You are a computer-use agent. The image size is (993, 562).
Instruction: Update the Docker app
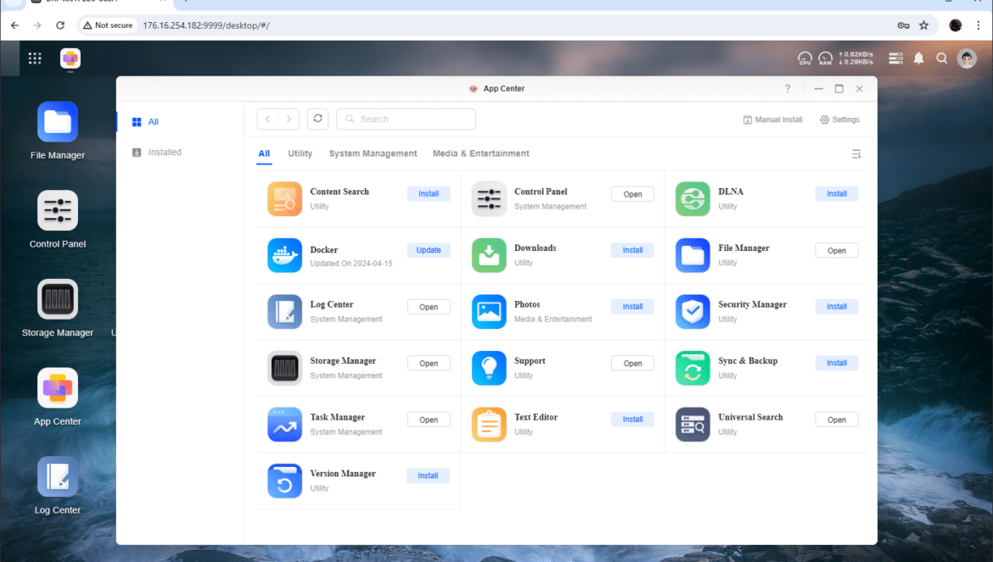(429, 250)
